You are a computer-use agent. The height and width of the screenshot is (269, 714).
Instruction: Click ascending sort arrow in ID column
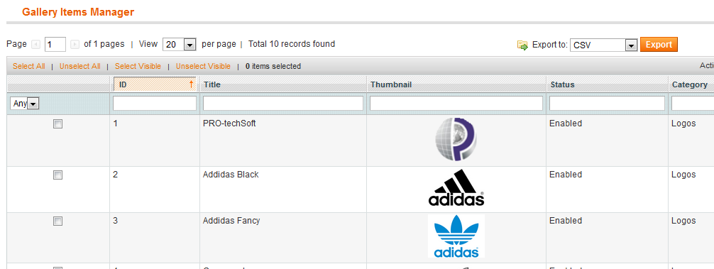[x=191, y=84]
